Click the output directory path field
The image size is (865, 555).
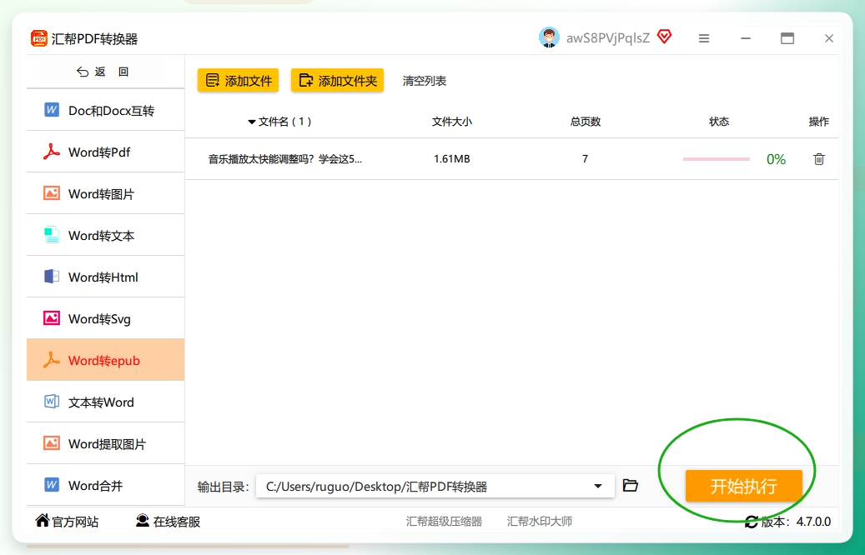click(435, 486)
